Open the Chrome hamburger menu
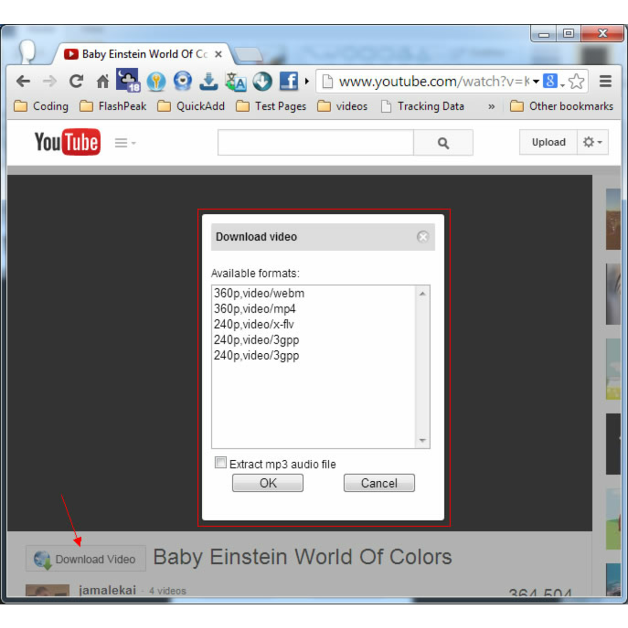The width and height of the screenshot is (628, 628). [x=605, y=81]
